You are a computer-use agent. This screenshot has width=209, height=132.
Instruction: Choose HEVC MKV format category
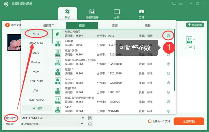tap(36, 81)
